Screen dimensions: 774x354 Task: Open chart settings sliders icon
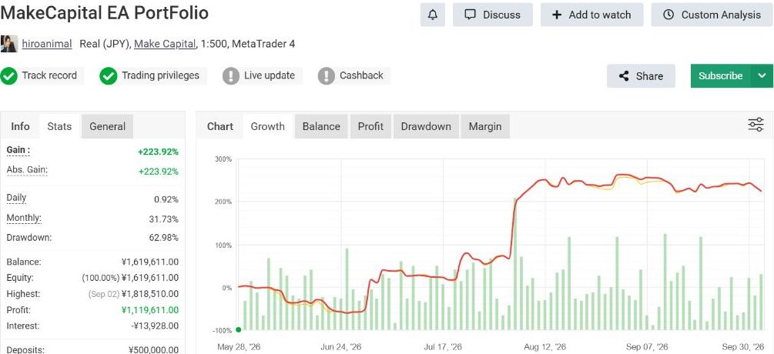(x=756, y=125)
